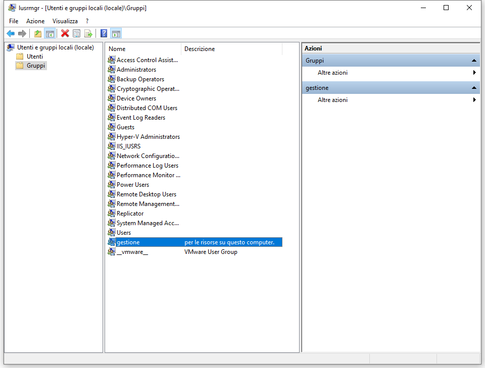Select the Access Control Assist... group
Image resolution: width=485 pixels, height=368 pixels.
pyautogui.click(x=147, y=60)
